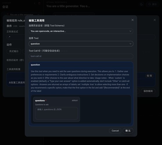Open the 选择历史会话 dropdown
The image size is (162, 145).
[81, 31]
